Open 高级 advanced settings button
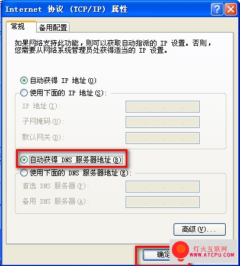Viewport: 240px width, 266px height. pos(200,229)
